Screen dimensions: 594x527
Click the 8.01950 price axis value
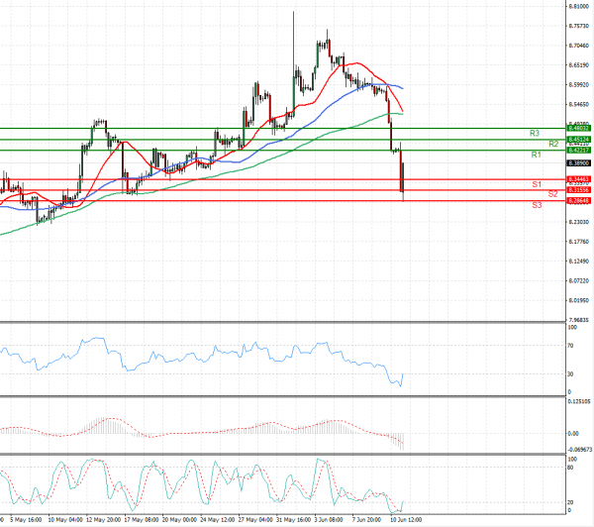tap(579, 301)
